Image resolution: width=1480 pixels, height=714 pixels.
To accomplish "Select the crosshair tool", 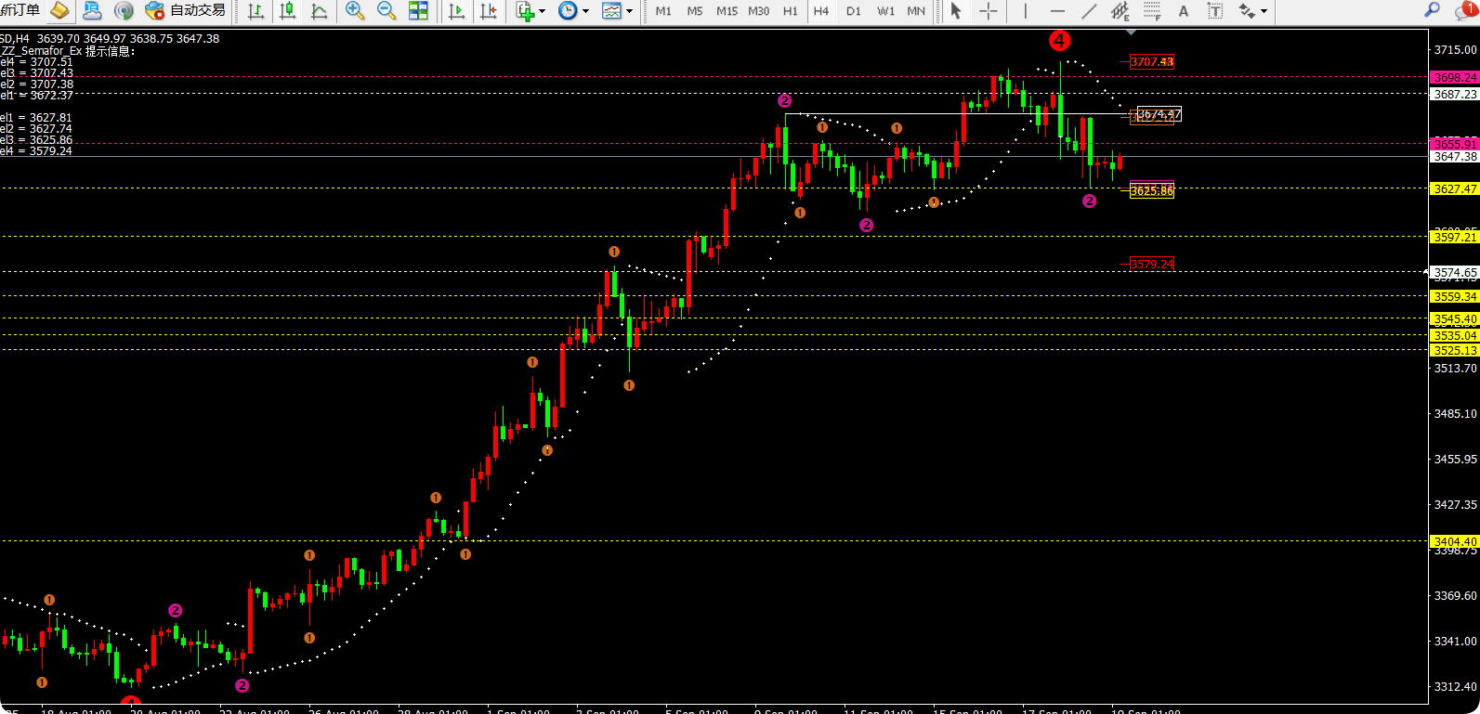I will pyautogui.click(x=989, y=11).
